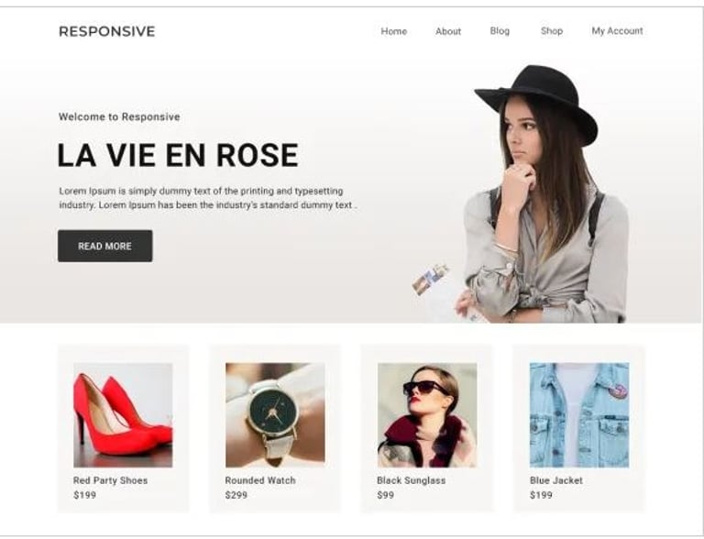Click the RESPONSIVE site logo
Screen dimensions: 704x539
tap(107, 31)
